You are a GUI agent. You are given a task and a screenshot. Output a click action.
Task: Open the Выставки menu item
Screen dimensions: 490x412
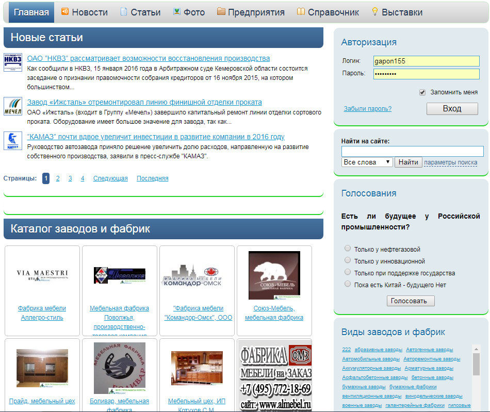[x=402, y=12]
